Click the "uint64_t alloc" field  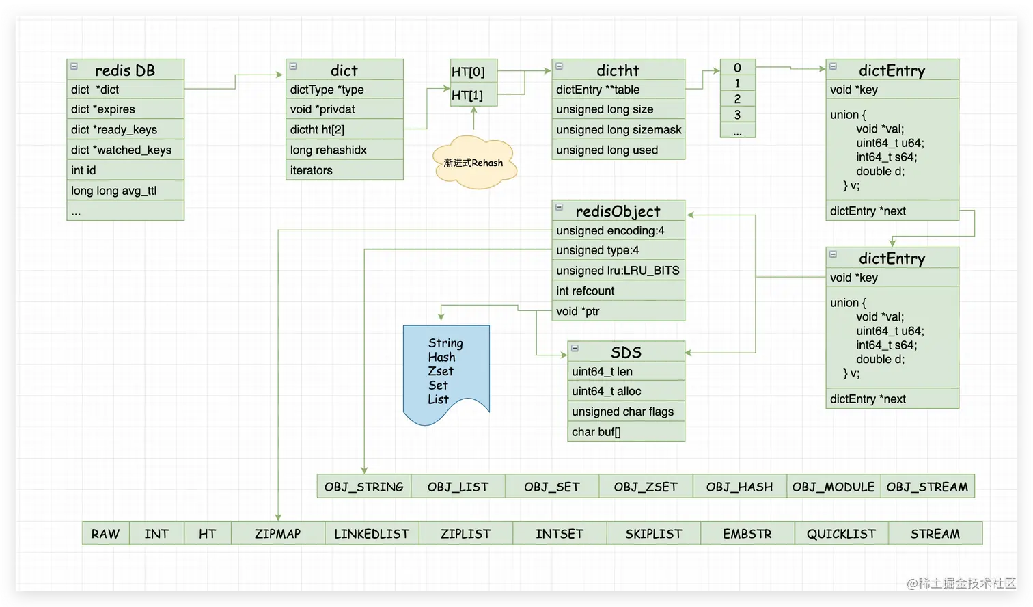626,392
